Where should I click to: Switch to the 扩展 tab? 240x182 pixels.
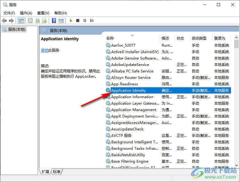45,172
